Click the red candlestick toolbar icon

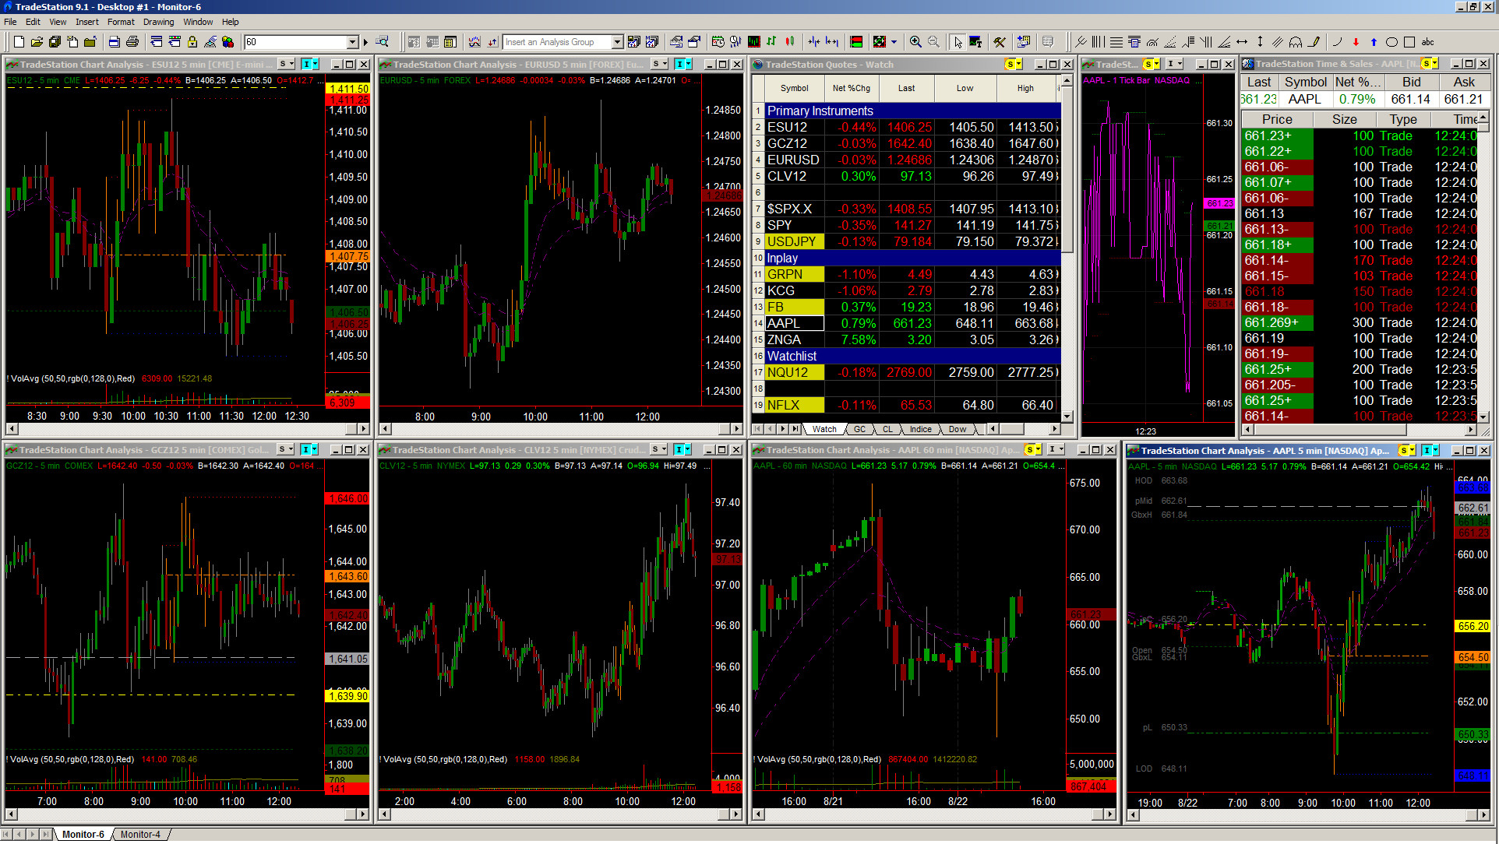click(x=790, y=42)
